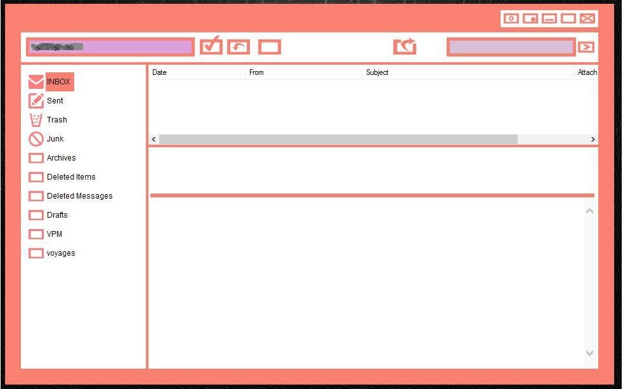
Task: Click the preview pane's scroll down arrow
Action: coord(589,353)
